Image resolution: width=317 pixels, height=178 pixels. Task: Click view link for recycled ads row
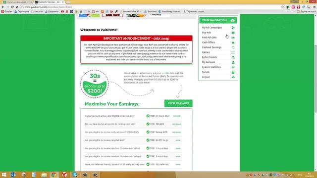point(178,140)
